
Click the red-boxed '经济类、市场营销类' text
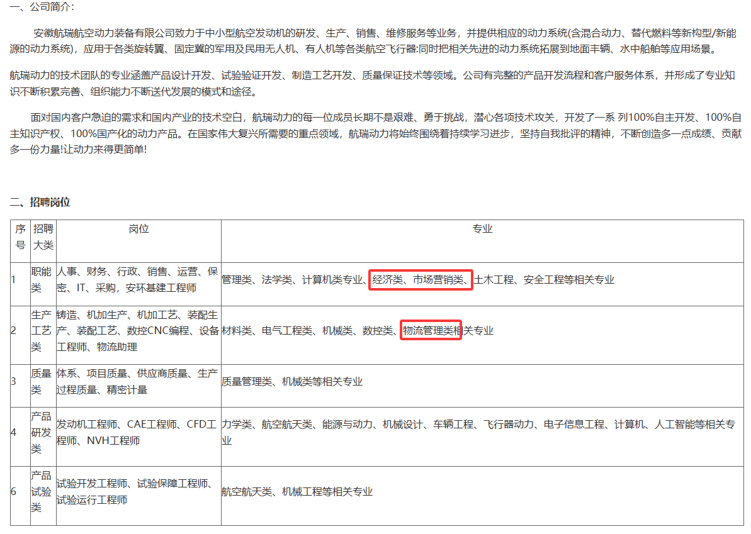coord(421,280)
